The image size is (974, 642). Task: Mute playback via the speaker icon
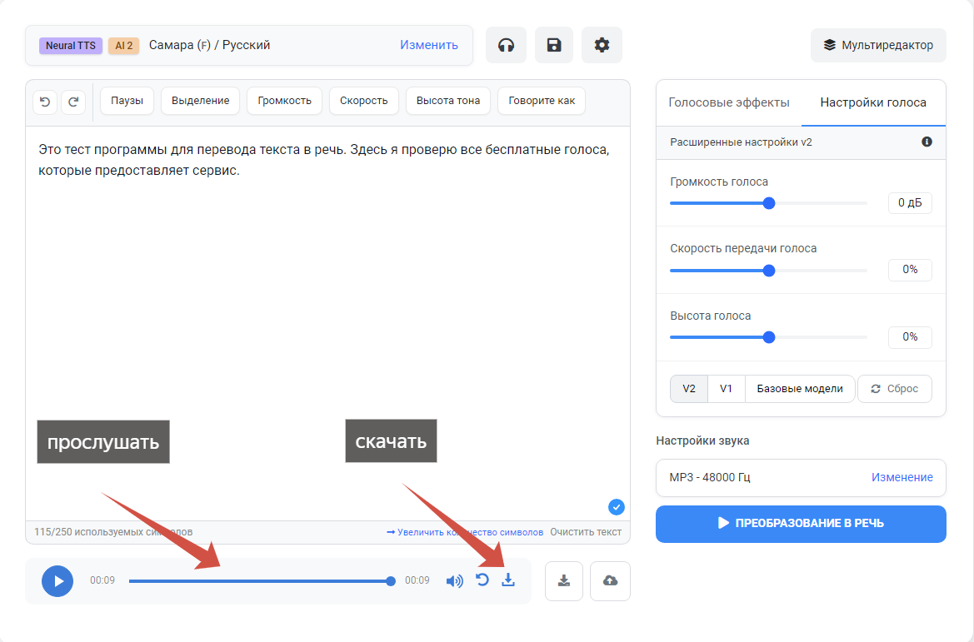tap(455, 580)
